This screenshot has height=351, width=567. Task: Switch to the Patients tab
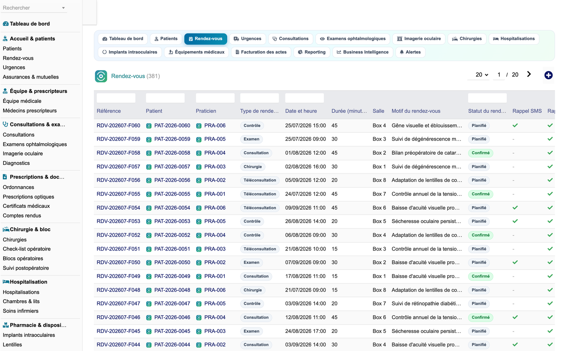(x=166, y=39)
